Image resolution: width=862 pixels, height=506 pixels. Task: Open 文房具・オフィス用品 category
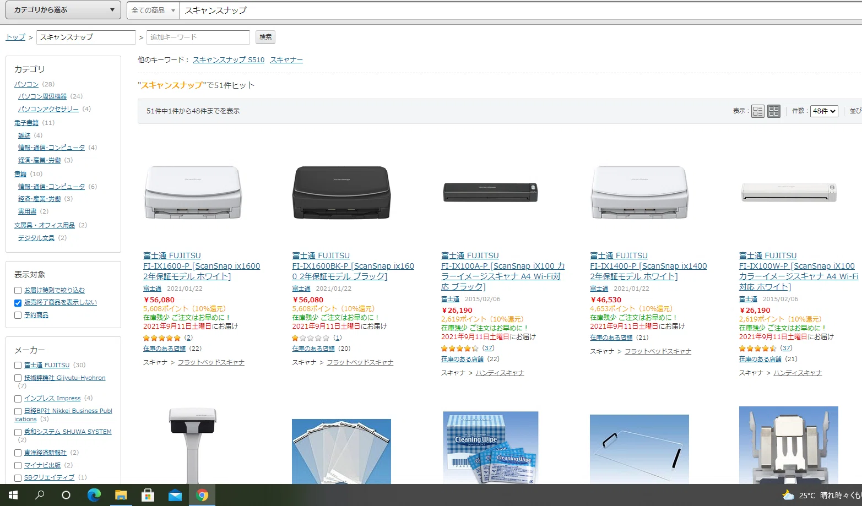tap(45, 225)
